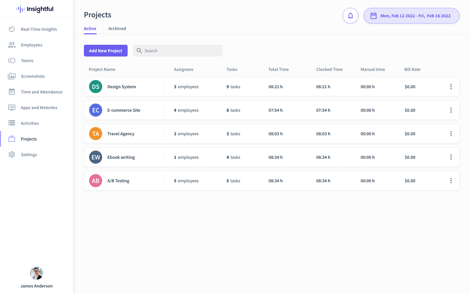The height and width of the screenshot is (294, 470).
Task: Click inside the project search field
Action: [178, 51]
